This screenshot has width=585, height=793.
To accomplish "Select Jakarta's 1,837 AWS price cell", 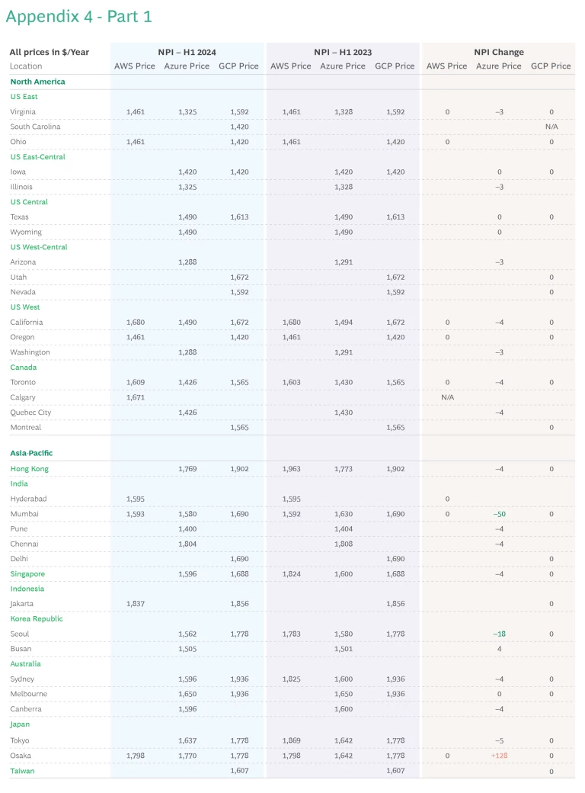I will click(135, 603).
